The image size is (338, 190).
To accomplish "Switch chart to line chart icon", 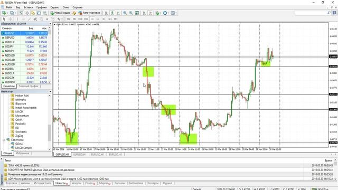I will [x=118, y=13].
